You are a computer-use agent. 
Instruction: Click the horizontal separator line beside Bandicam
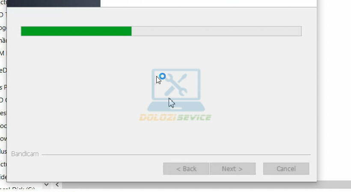(176, 154)
